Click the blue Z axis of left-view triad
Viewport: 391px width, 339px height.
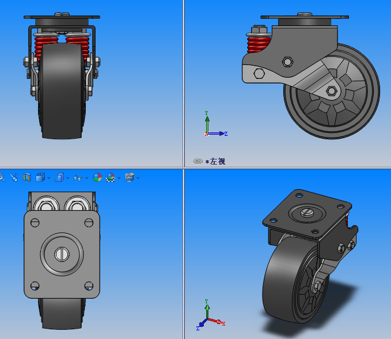click(x=217, y=134)
